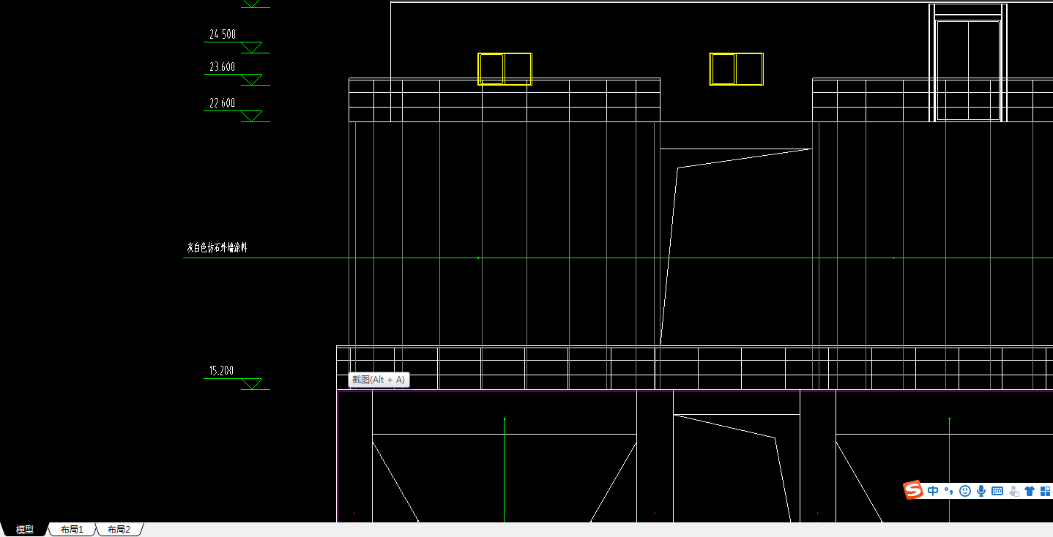This screenshot has height=537, width=1053.
Task: Open the Sogou toolbox grid icon
Action: [x=1045, y=491]
